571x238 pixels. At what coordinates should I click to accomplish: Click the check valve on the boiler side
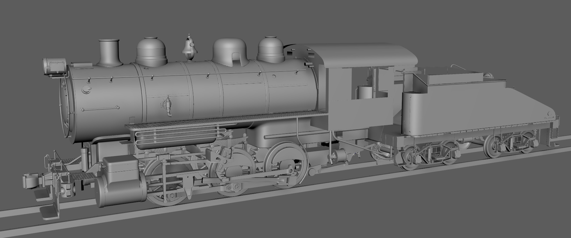click(x=168, y=105)
